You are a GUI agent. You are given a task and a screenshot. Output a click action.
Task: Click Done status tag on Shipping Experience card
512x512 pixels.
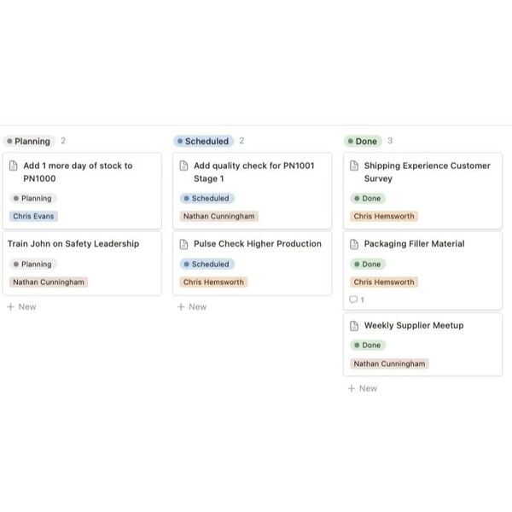[368, 198]
